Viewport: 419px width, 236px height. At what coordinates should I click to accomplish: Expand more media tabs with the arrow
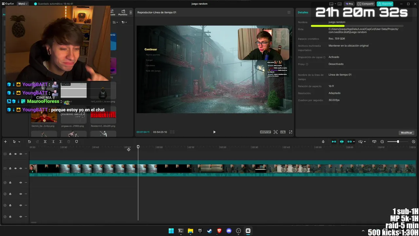point(131,12)
